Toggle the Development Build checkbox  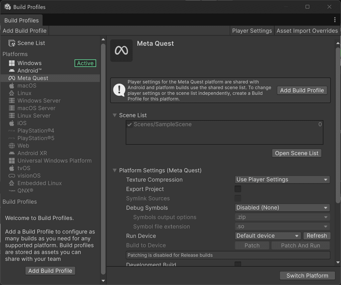click(x=238, y=264)
